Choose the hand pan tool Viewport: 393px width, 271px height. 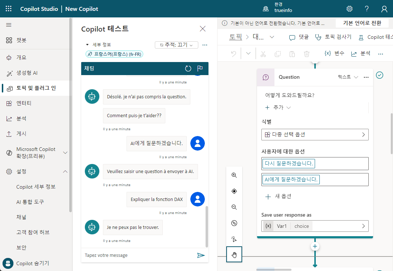tap(234, 254)
